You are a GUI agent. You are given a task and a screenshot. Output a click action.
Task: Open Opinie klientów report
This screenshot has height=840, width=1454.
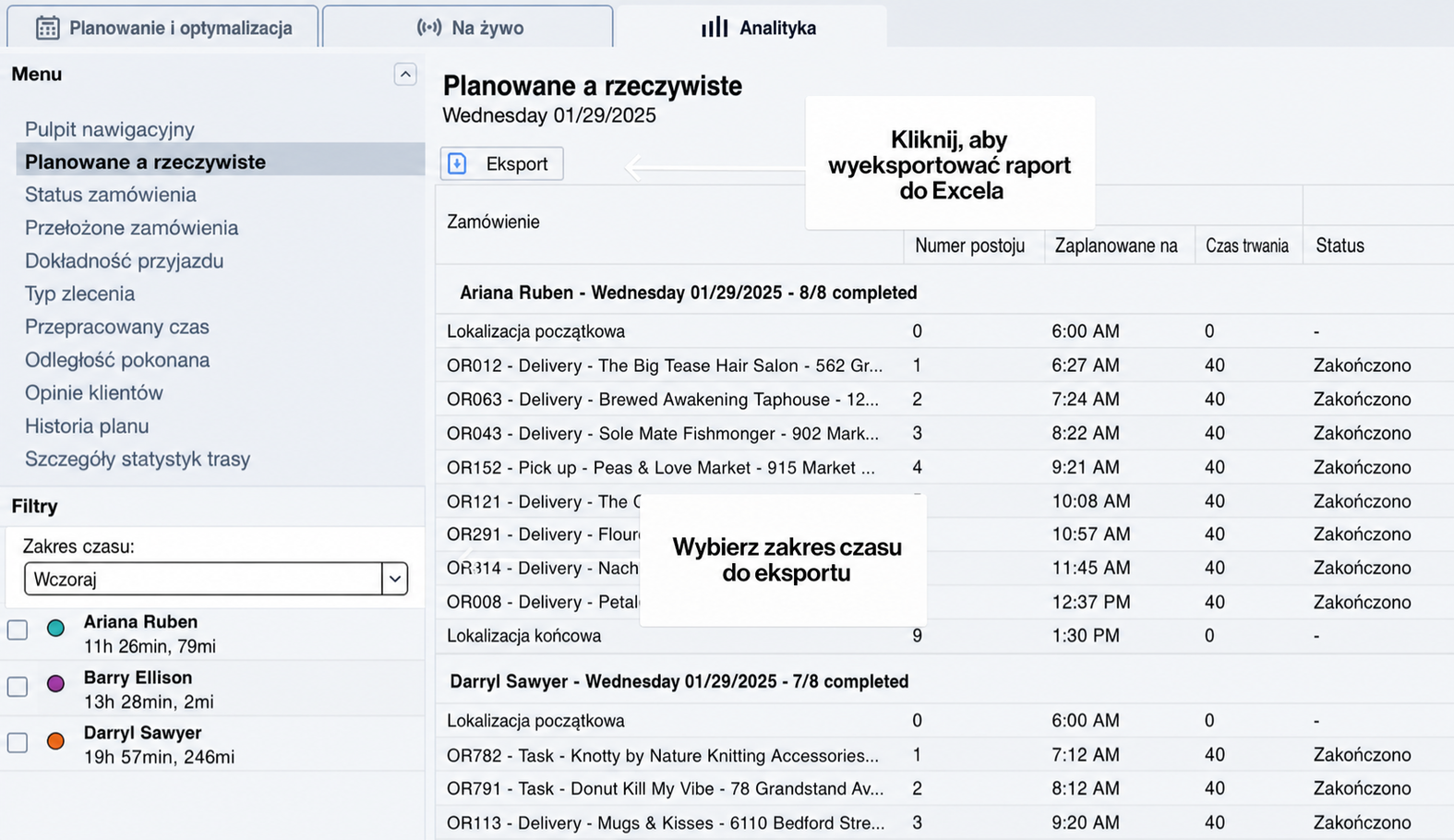[94, 393]
